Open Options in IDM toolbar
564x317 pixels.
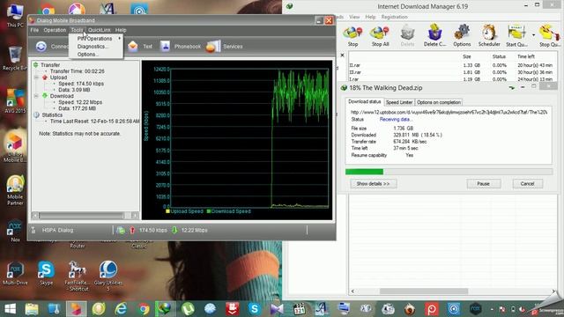(462, 36)
